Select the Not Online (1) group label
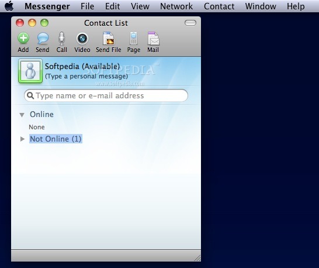 [56, 139]
